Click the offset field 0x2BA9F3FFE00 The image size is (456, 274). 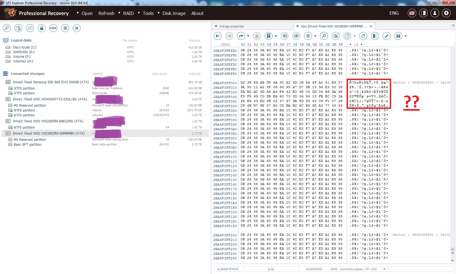pos(228,269)
